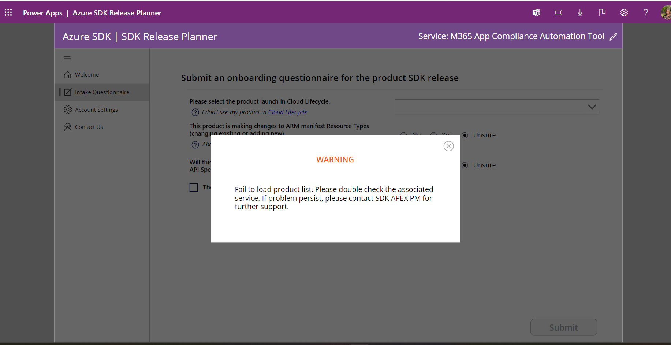
Task: Click the Welcome home icon in the sidebar
Action: [x=68, y=74]
